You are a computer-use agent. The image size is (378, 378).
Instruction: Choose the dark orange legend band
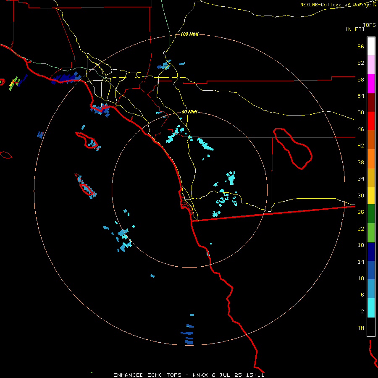pyautogui.click(x=371, y=139)
